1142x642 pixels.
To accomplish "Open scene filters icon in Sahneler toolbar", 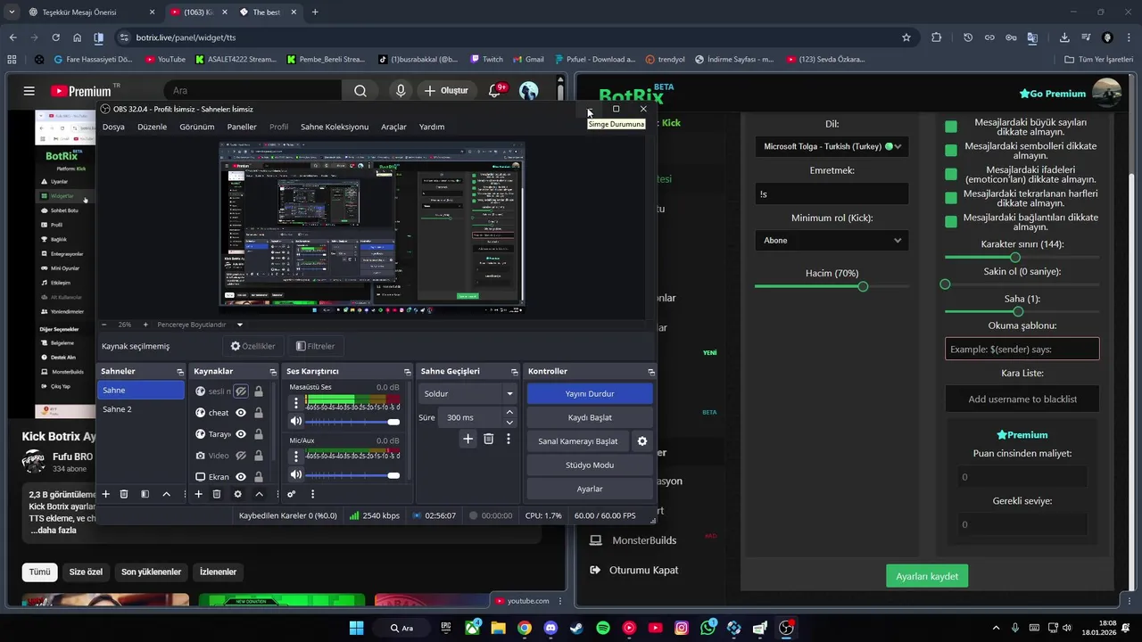I will (145, 494).
